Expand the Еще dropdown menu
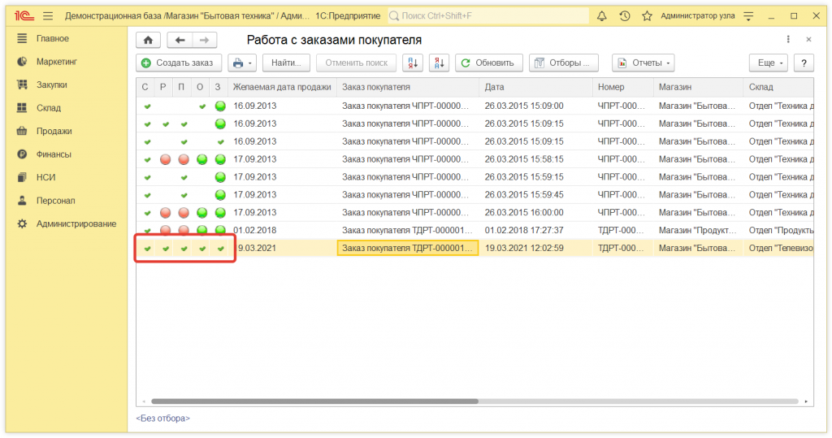Viewport: 832px width, 438px height. tap(768, 63)
